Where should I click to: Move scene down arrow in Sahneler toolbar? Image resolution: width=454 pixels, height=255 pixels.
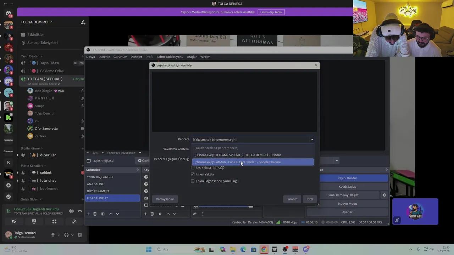[x=117, y=214]
